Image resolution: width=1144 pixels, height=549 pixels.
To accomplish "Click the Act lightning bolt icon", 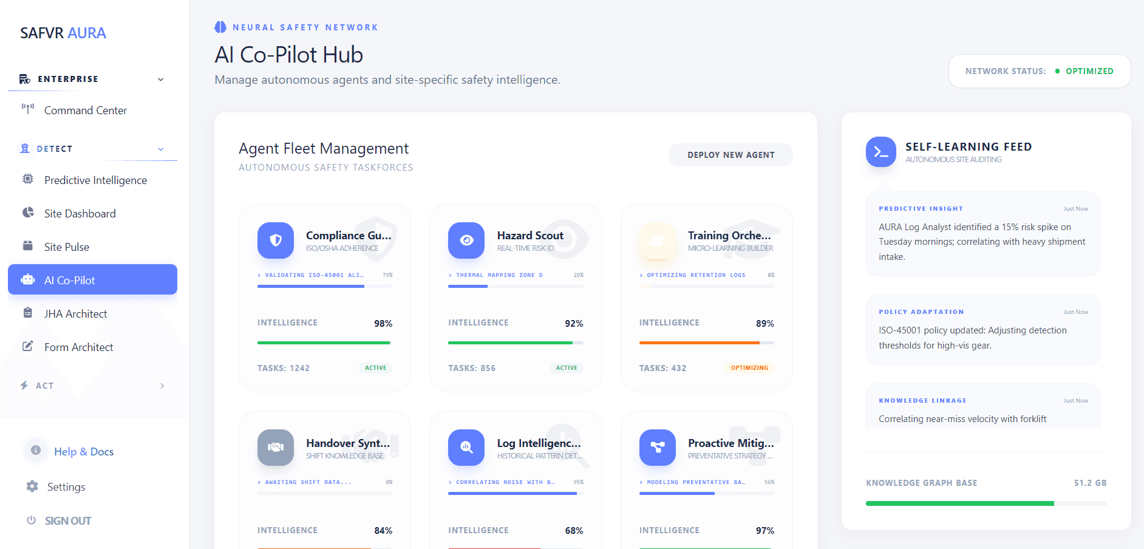I will (x=24, y=385).
